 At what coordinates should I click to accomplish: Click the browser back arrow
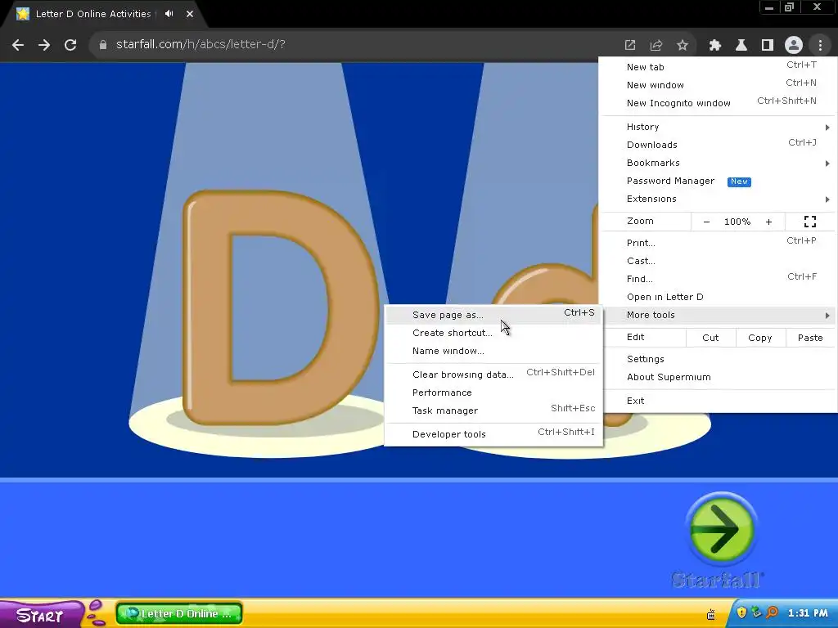18,45
